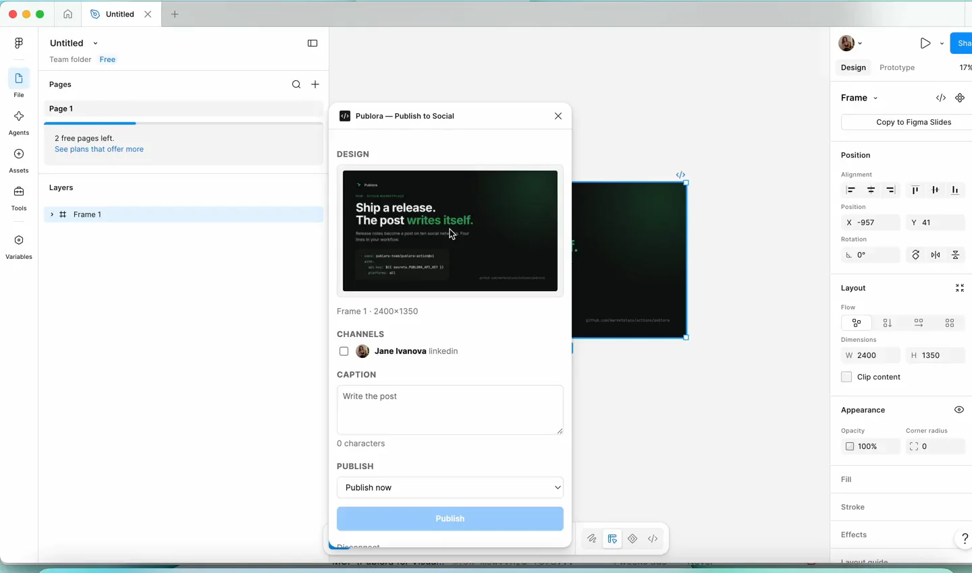Select vertical flow layout option
The height and width of the screenshot is (573, 972).
[888, 323]
